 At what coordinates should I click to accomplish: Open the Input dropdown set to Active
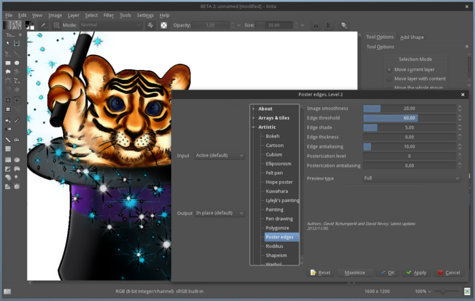pos(220,155)
